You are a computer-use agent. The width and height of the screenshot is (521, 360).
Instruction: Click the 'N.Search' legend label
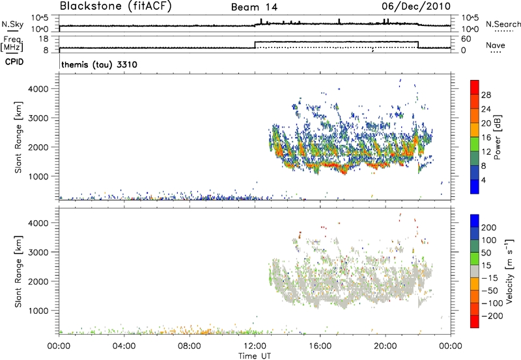pyautogui.click(x=503, y=24)
